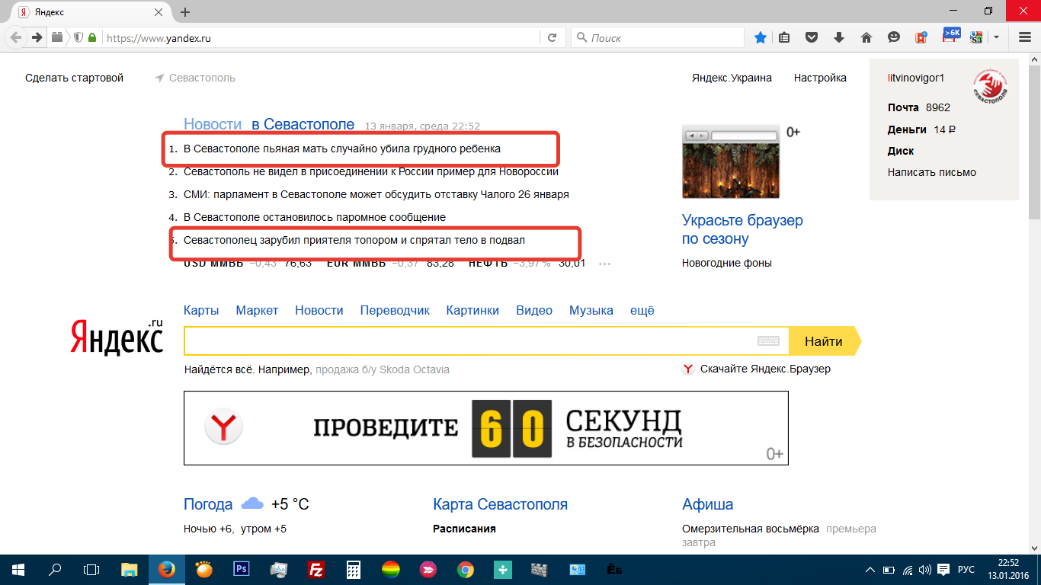Open the Firefox hamburger menu
1041x585 pixels.
[1025, 37]
